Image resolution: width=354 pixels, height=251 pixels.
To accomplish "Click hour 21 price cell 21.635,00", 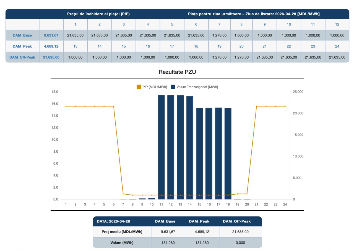I will pyautogui.click(x=264, y=57).
